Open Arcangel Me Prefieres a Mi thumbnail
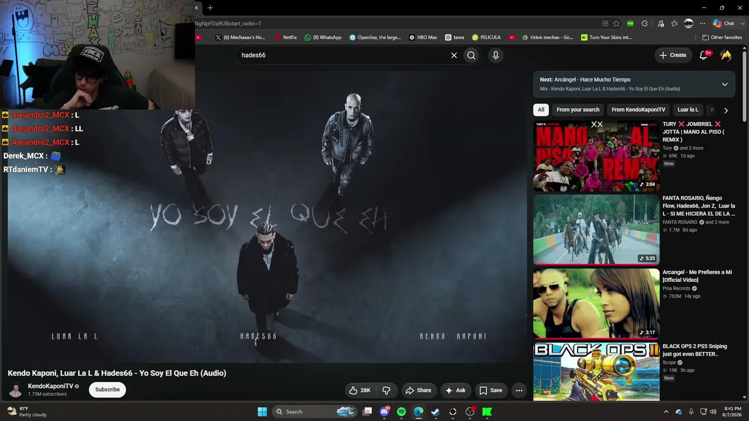The height and width of the screenshot is (421, 749). [x=596, y=303]
